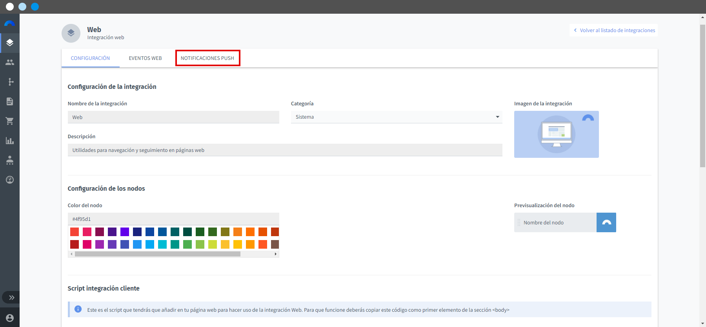Click the Integración web subtitle text
Viewport: 706px width, 327px height.
click(x=106, y=38)
